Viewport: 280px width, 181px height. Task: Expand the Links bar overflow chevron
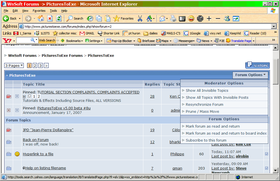(275, 32)
